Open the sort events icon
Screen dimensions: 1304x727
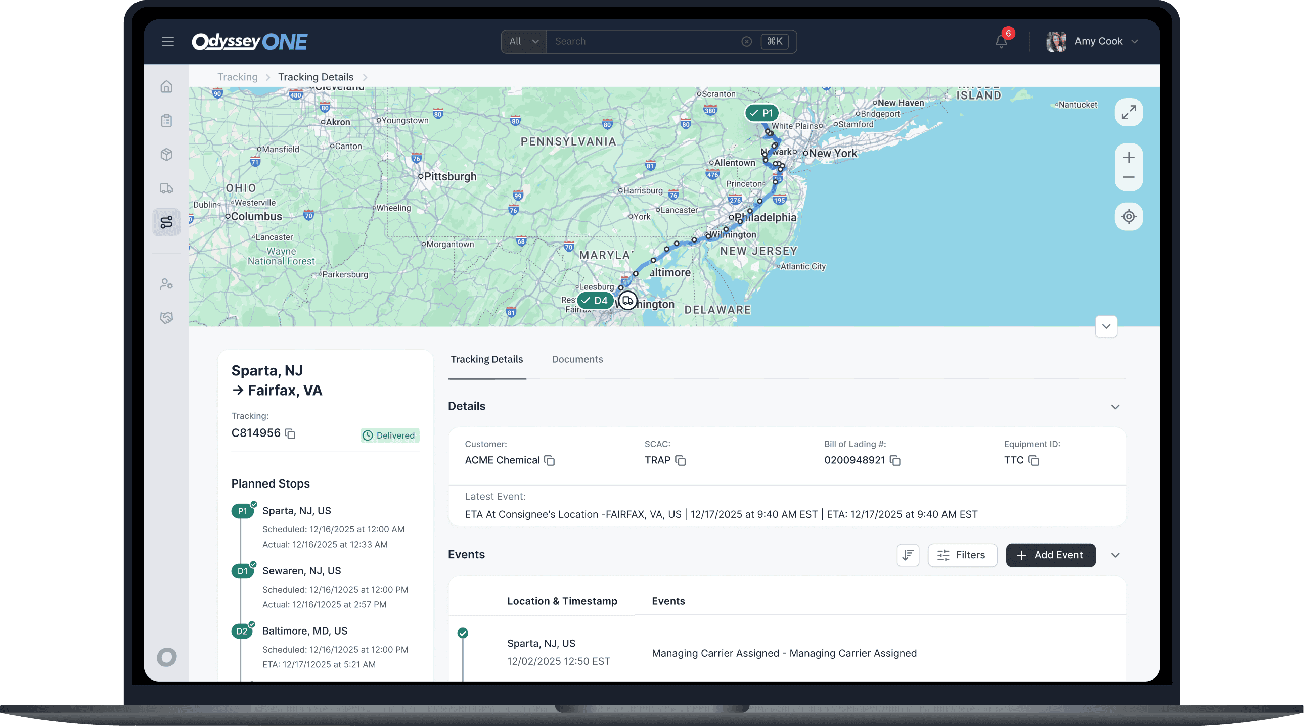tap(908, 555)
